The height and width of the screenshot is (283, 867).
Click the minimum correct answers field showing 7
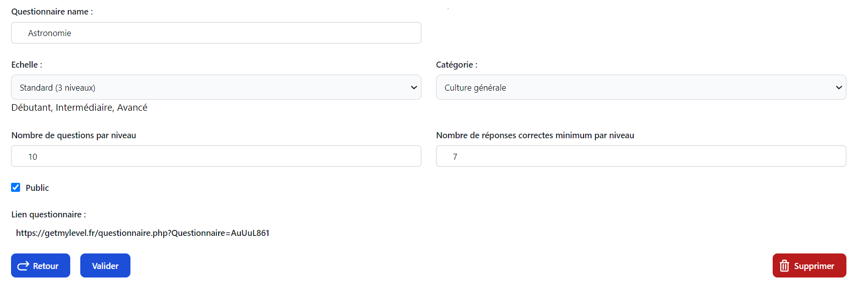[641, 156]
